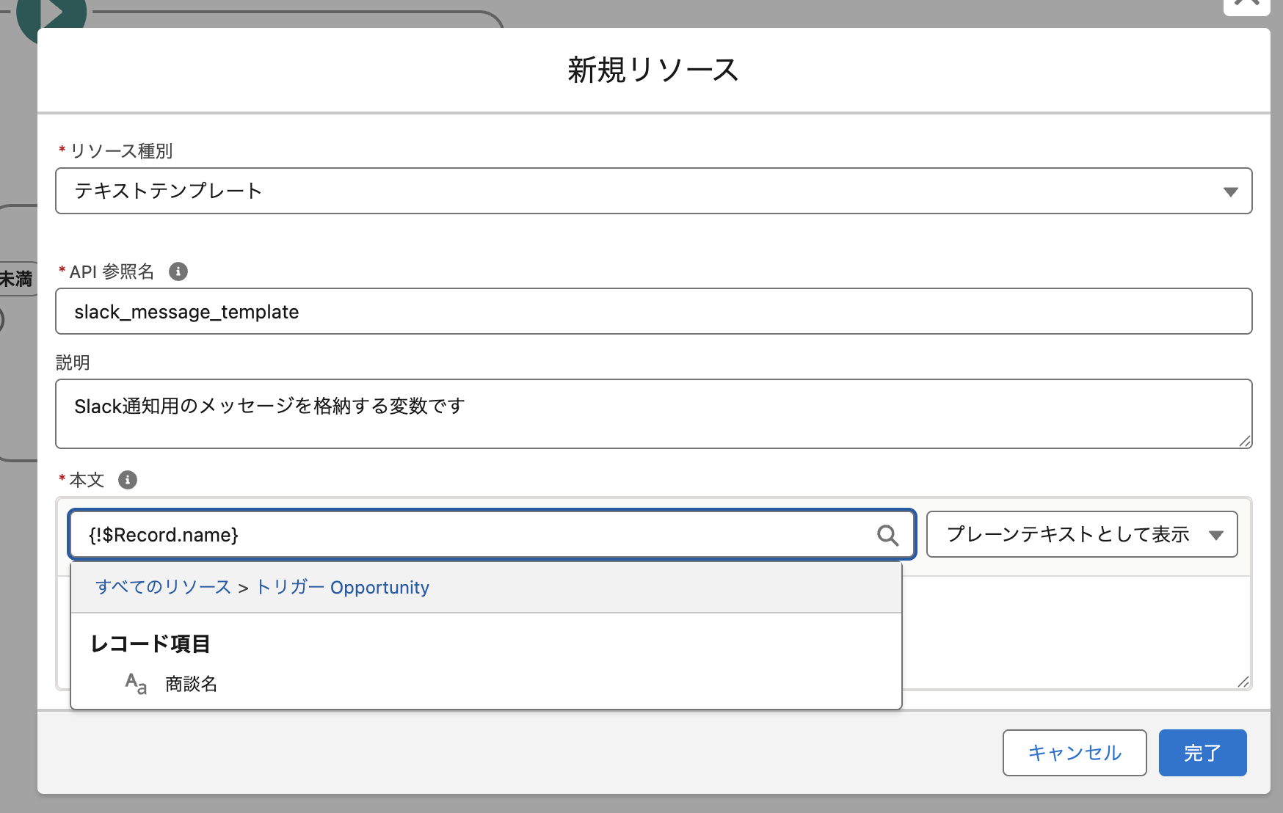Image resolution: width=1283 pixels, height=813 pixels.
Task: Click the info icon next to 本文
Action: [127, 480]
